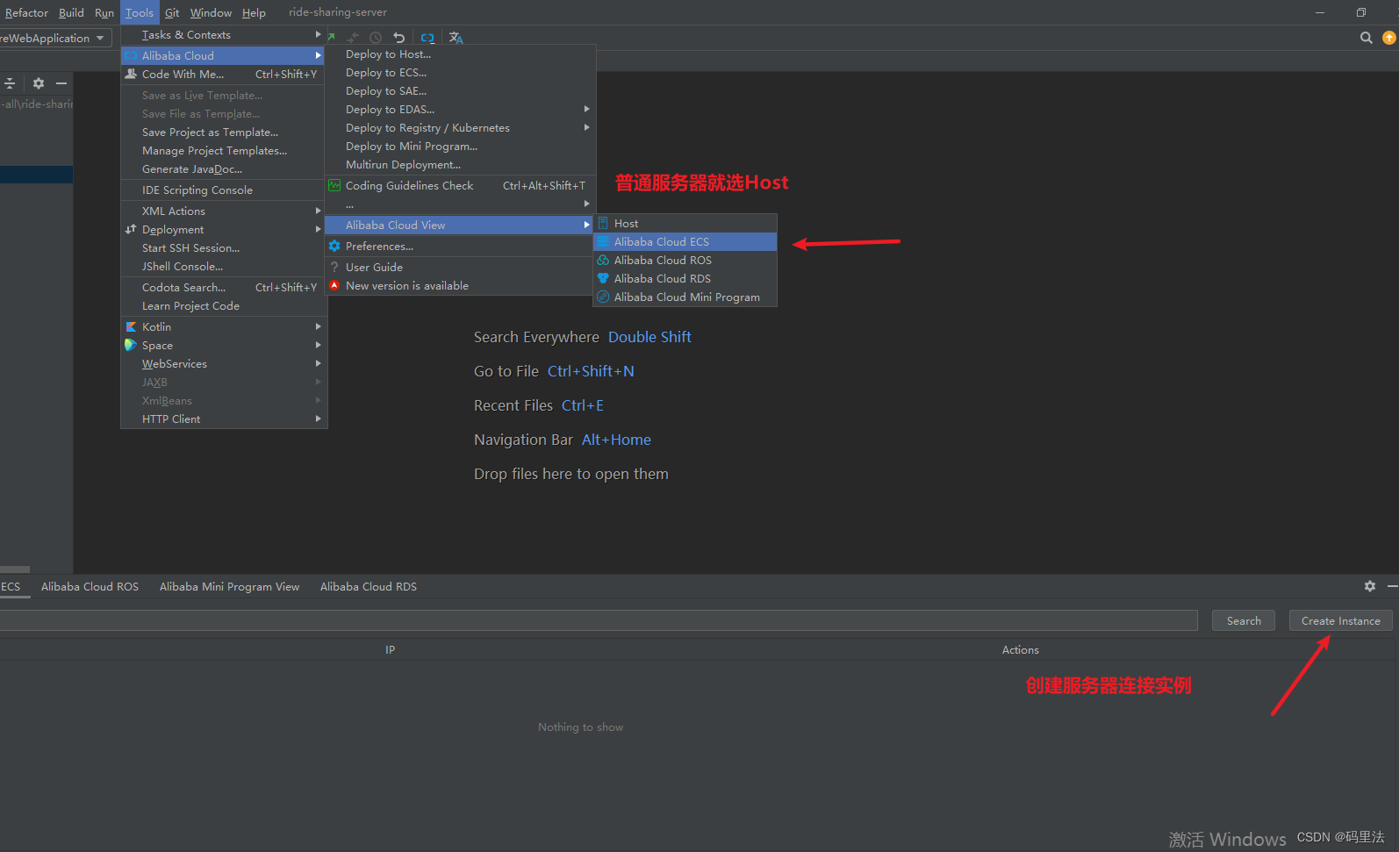Viewport: 1399px width, 852px height.
Task: Choose Deploy to ECS...
Action: click(460, 73)
